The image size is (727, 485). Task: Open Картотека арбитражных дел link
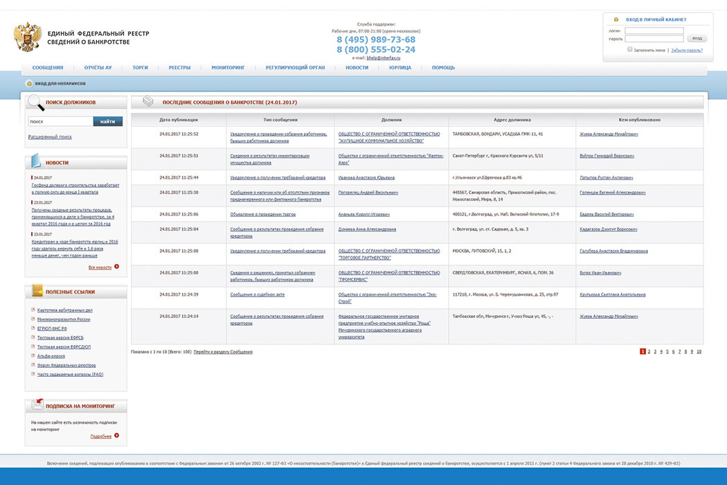(x=65, y=310)
